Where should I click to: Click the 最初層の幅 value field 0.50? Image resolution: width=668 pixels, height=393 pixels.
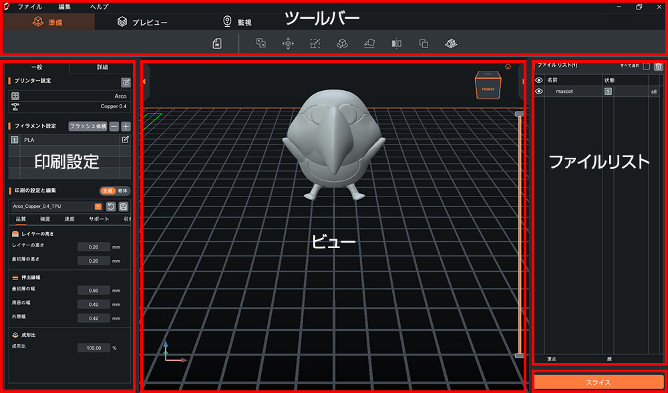(94, 291)
